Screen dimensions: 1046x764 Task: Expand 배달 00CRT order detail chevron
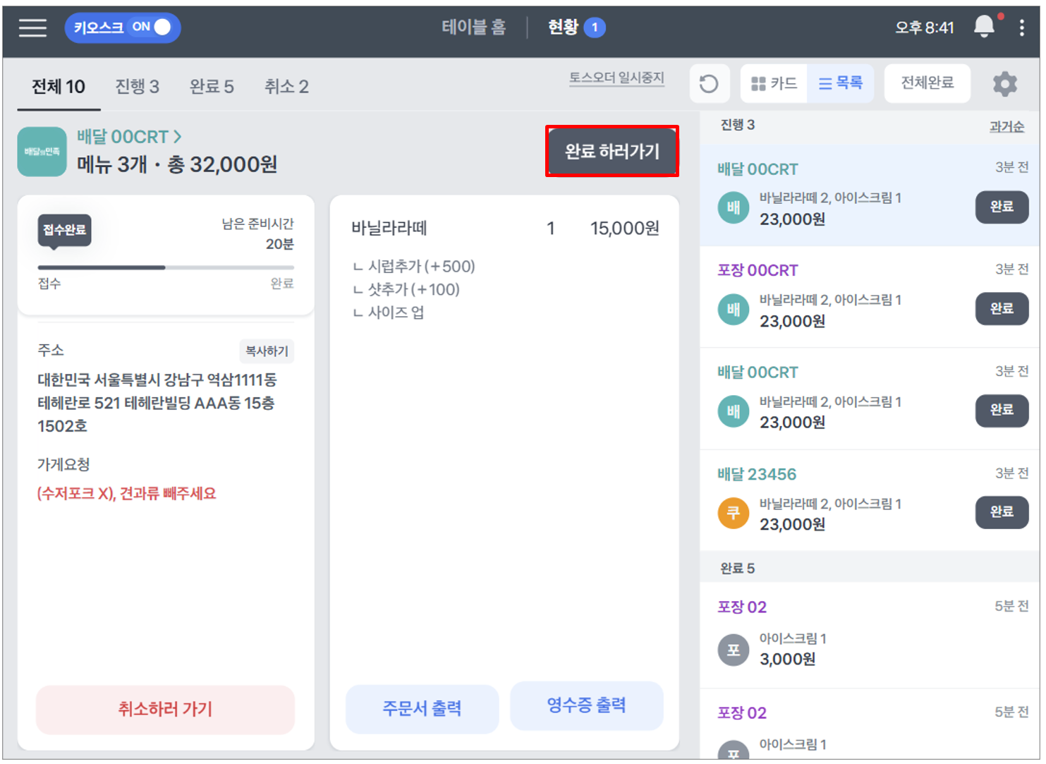(x=178, y=136)
